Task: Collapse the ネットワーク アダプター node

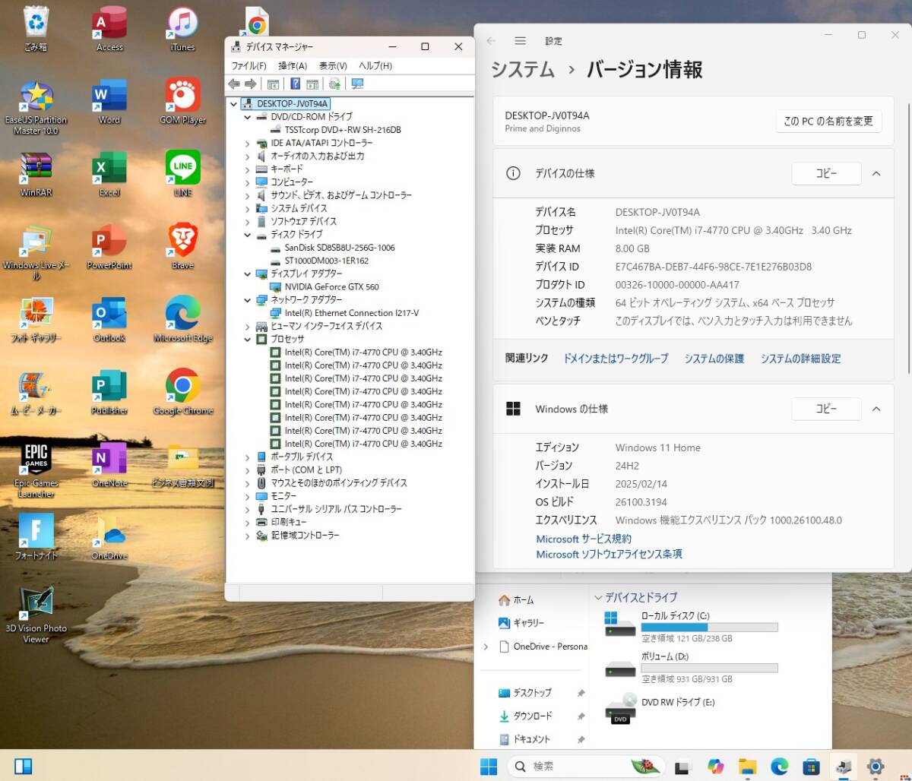Action: point(247,300)
